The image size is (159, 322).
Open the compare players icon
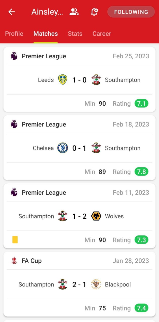pos(74,12)
